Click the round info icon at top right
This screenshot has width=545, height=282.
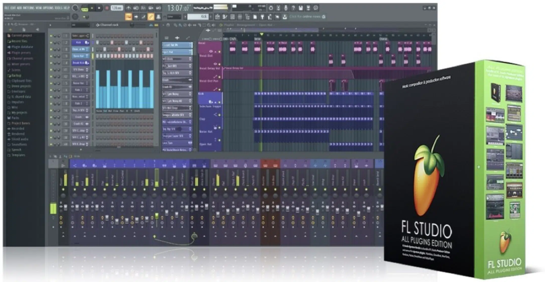316,8
